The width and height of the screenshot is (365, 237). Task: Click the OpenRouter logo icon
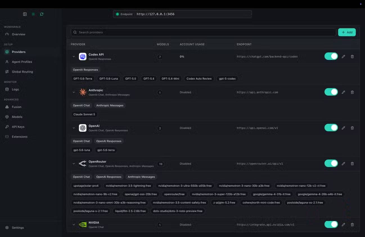tap(83, 163)
